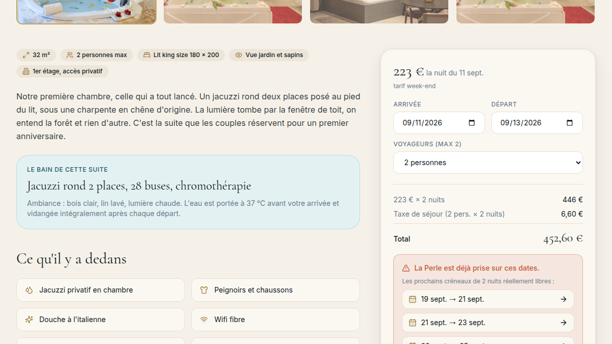The height and width of the screenshot is (344, 612).
Task: Click the Jacuzzi rond 2 places heading
Action: point(139,186)
